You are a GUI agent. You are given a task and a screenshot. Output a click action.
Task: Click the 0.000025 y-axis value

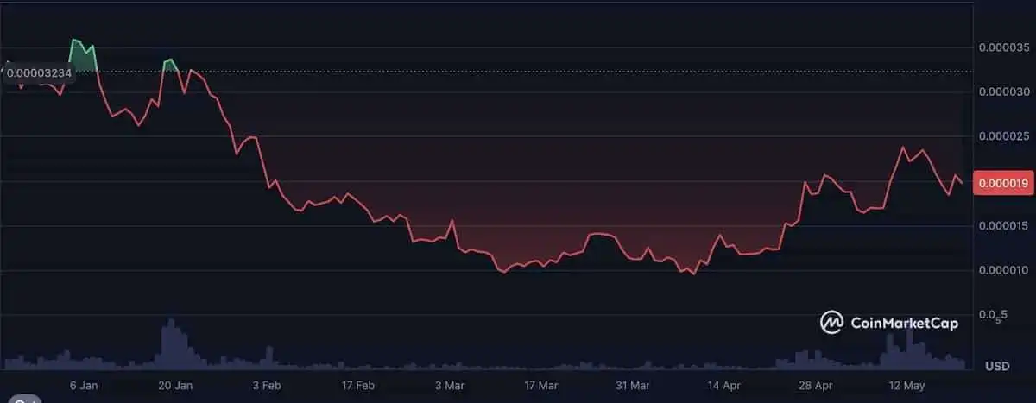1004,136
